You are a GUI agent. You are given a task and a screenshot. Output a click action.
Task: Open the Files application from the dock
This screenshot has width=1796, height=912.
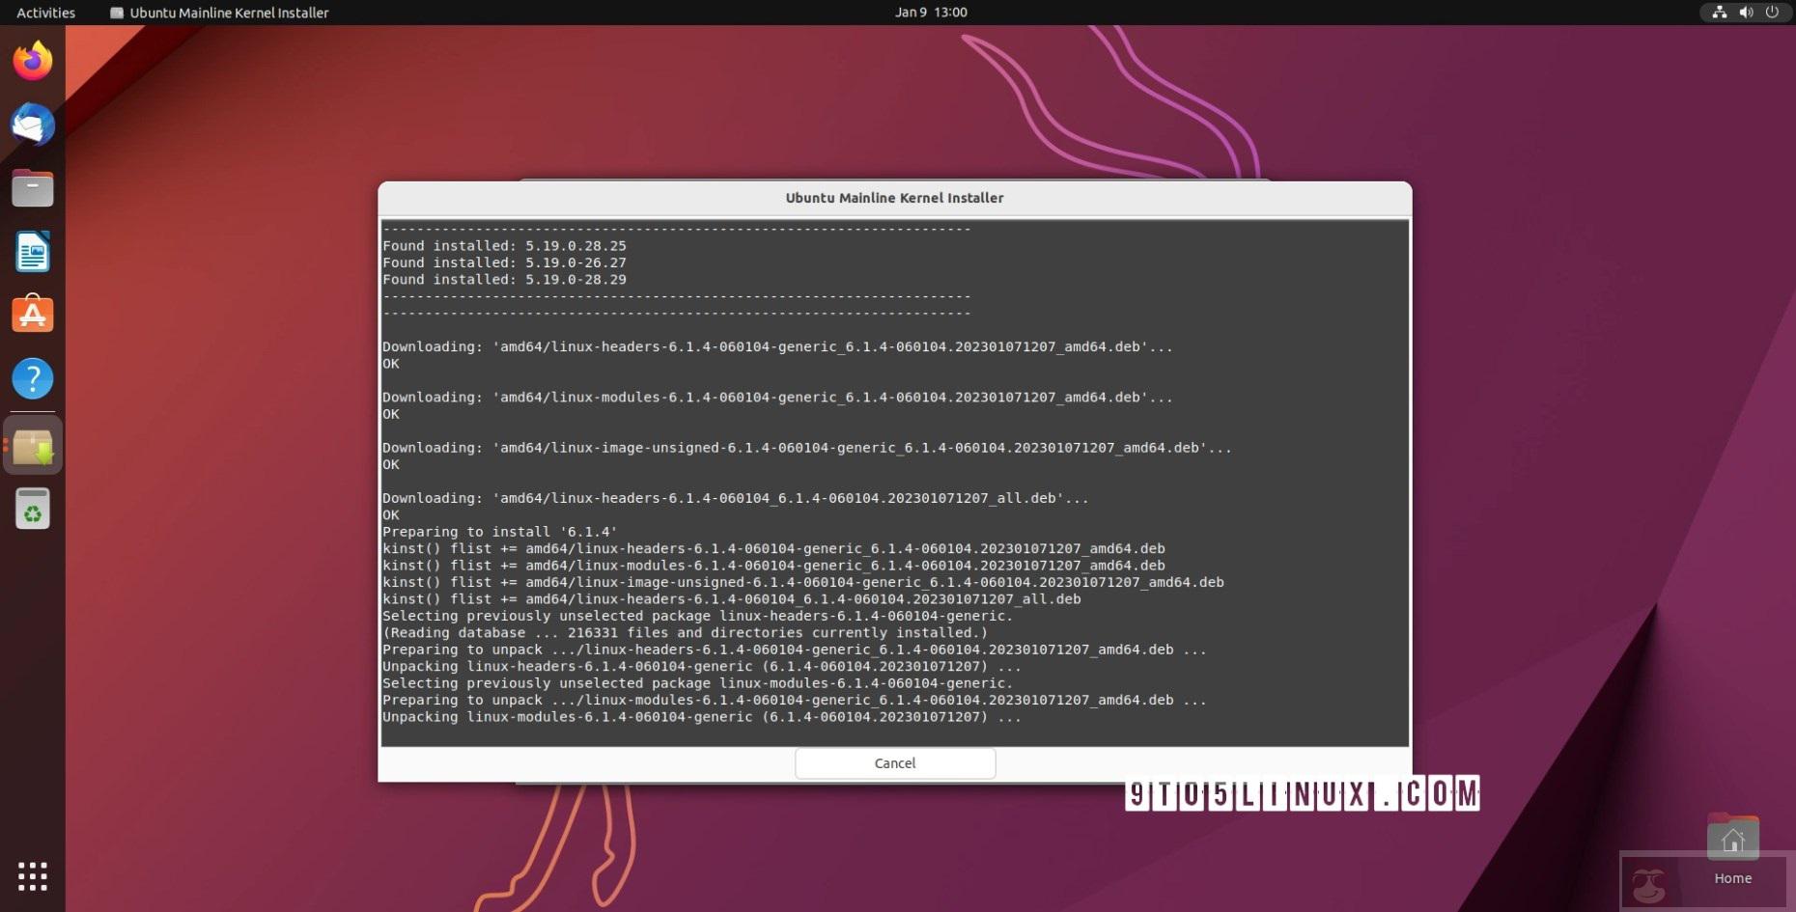[32, 188]
